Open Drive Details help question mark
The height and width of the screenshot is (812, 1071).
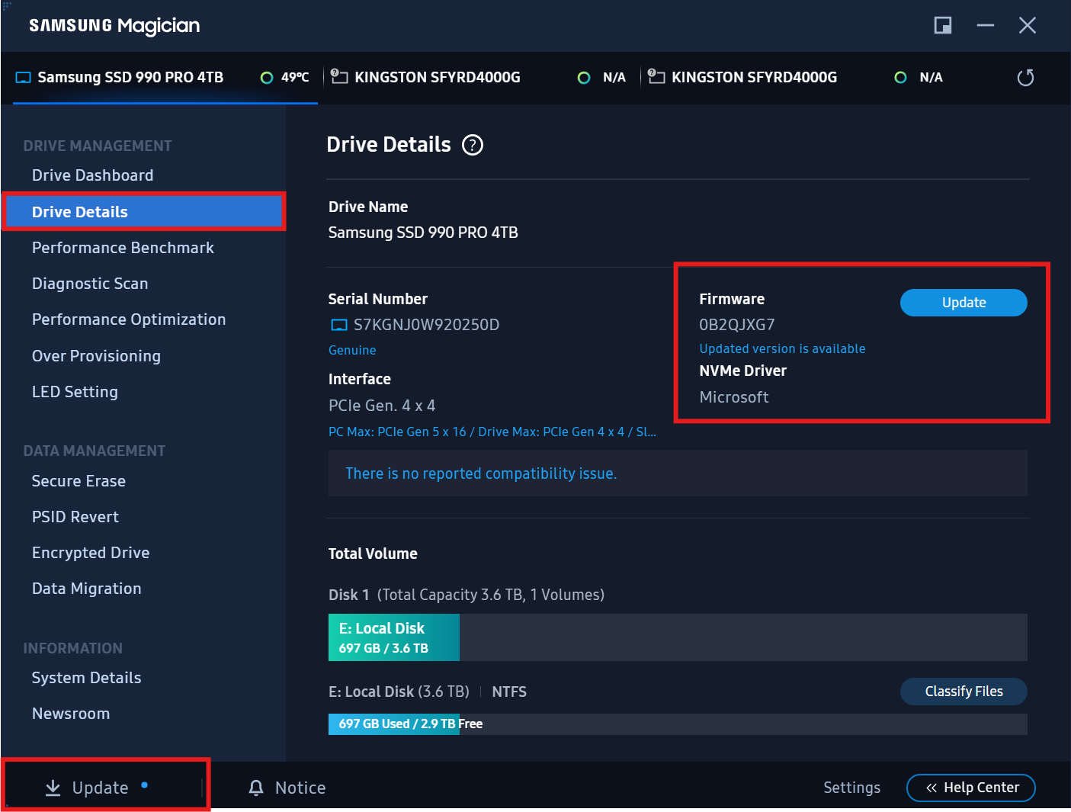tap(473, 145)
